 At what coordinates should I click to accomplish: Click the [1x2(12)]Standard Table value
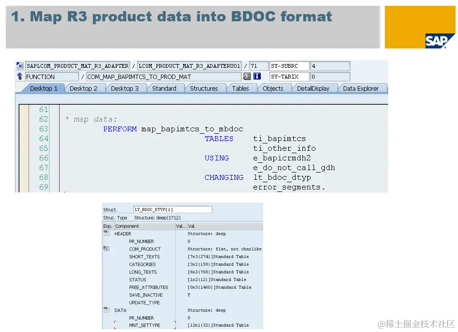pos(217,280)
